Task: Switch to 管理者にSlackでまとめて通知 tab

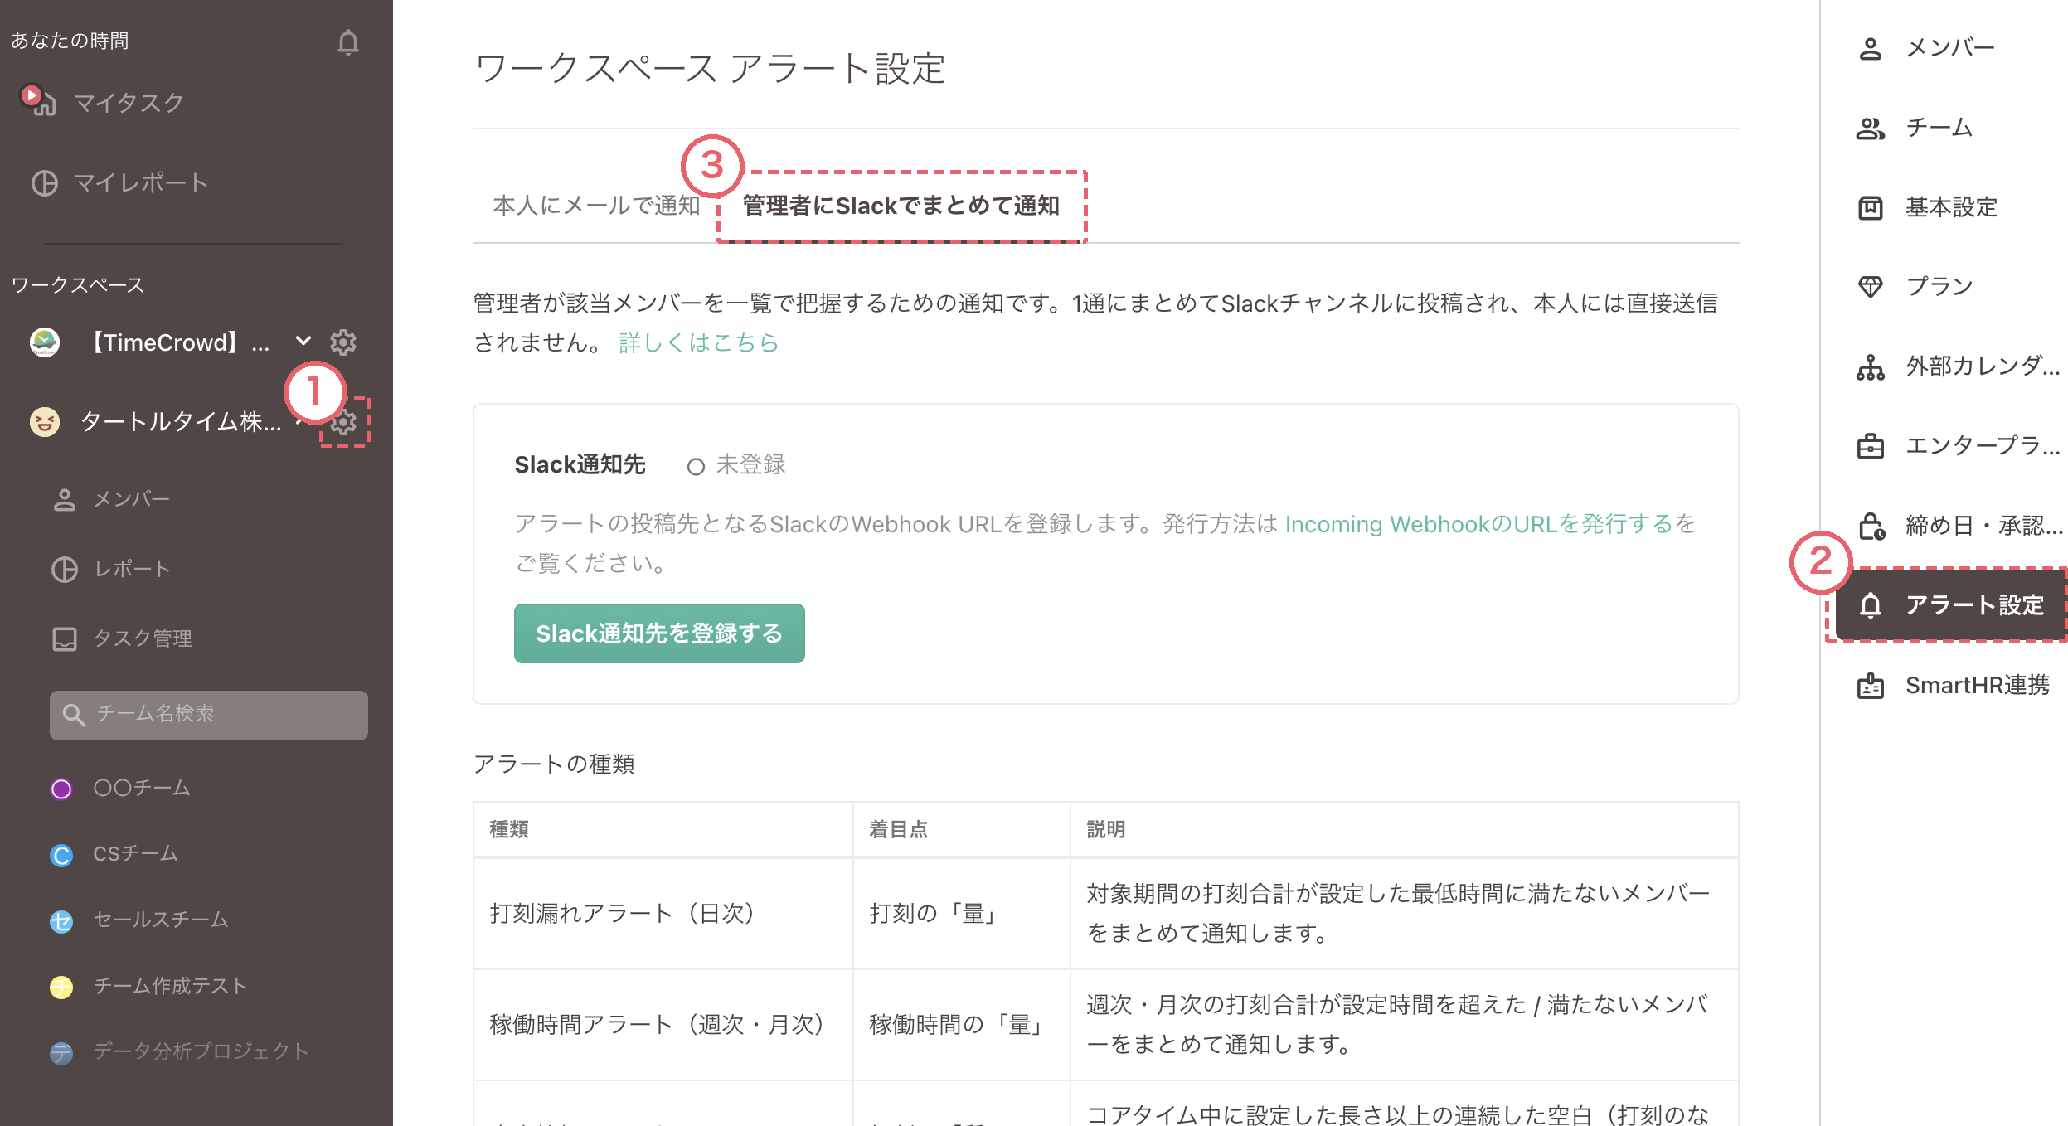Action: click(x=901, y=206)
